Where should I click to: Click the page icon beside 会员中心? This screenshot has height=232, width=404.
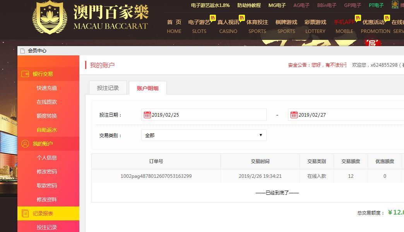pyautogui.click(x=22, y=51)
